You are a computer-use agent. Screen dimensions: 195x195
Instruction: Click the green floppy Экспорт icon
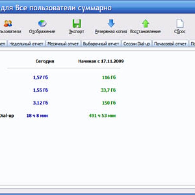[x=76, y=24]
